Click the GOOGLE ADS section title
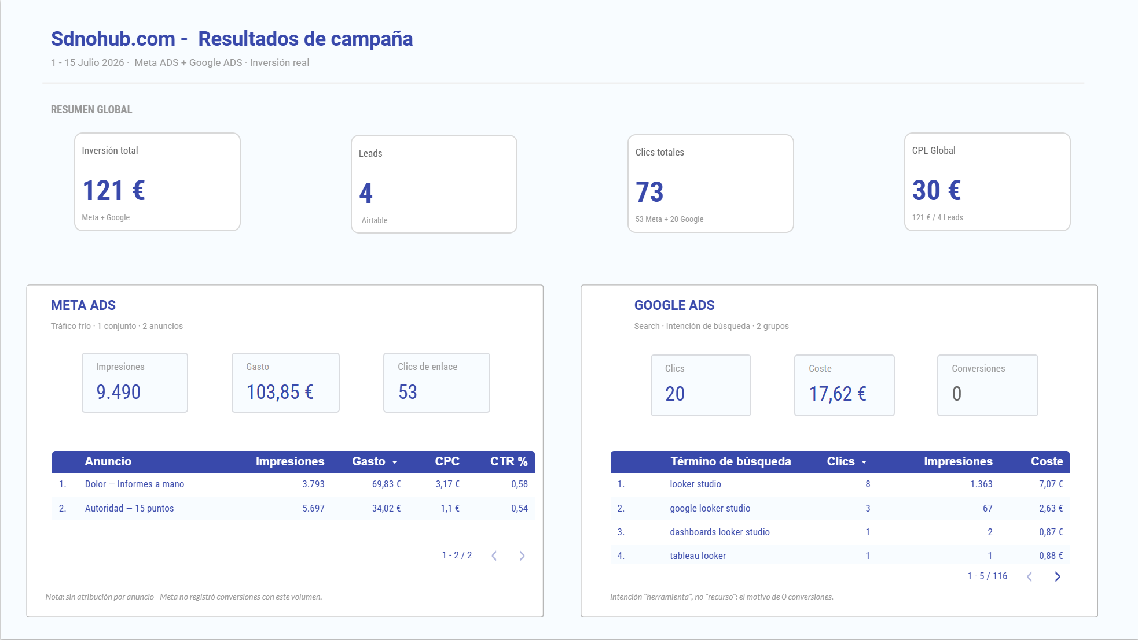1138x640 pixels. [674, 305]
